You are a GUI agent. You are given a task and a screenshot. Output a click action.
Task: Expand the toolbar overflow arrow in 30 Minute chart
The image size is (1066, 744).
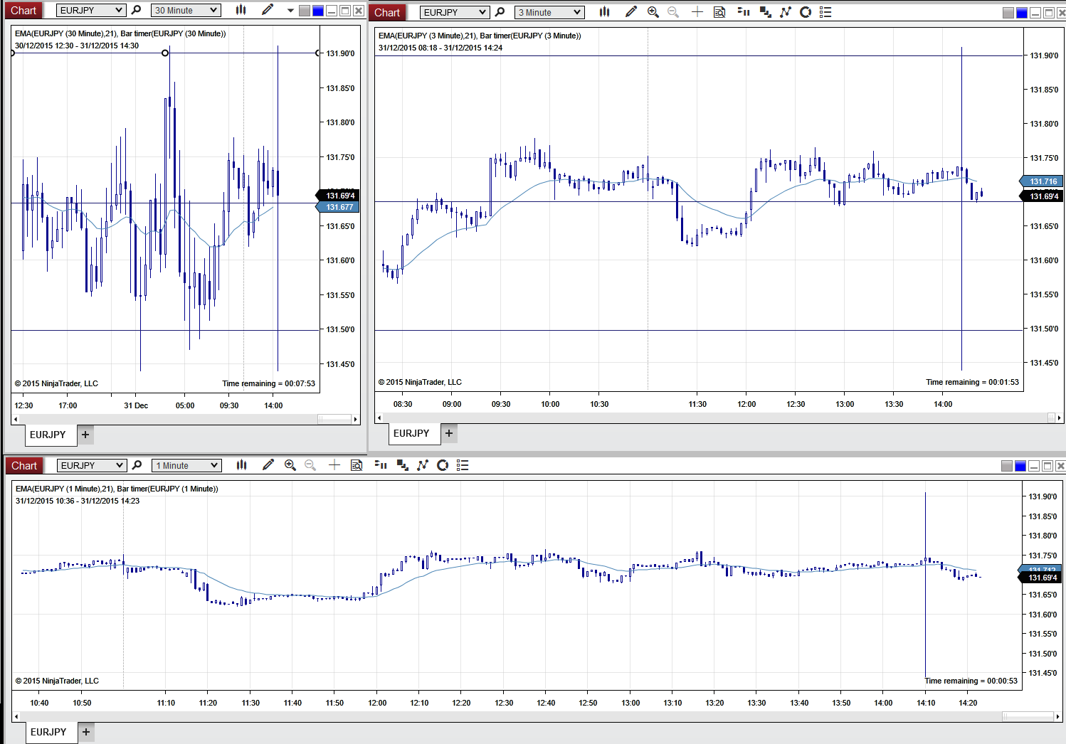pyautogui.click(x=290, y=11)
